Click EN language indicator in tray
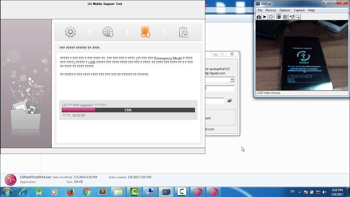Viewport: 350px width, 197px height. [x=292, y=192]
